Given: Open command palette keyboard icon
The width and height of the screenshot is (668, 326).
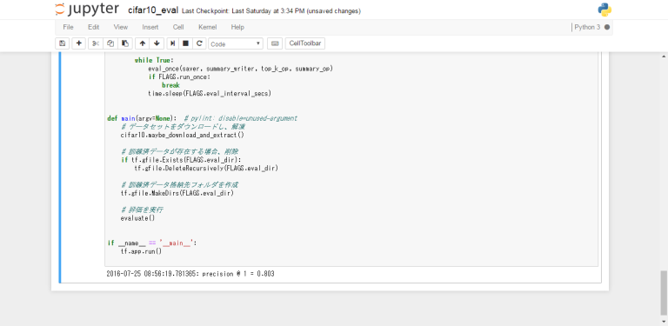Looking at the screenshot, I should click(x=275, y=43).
